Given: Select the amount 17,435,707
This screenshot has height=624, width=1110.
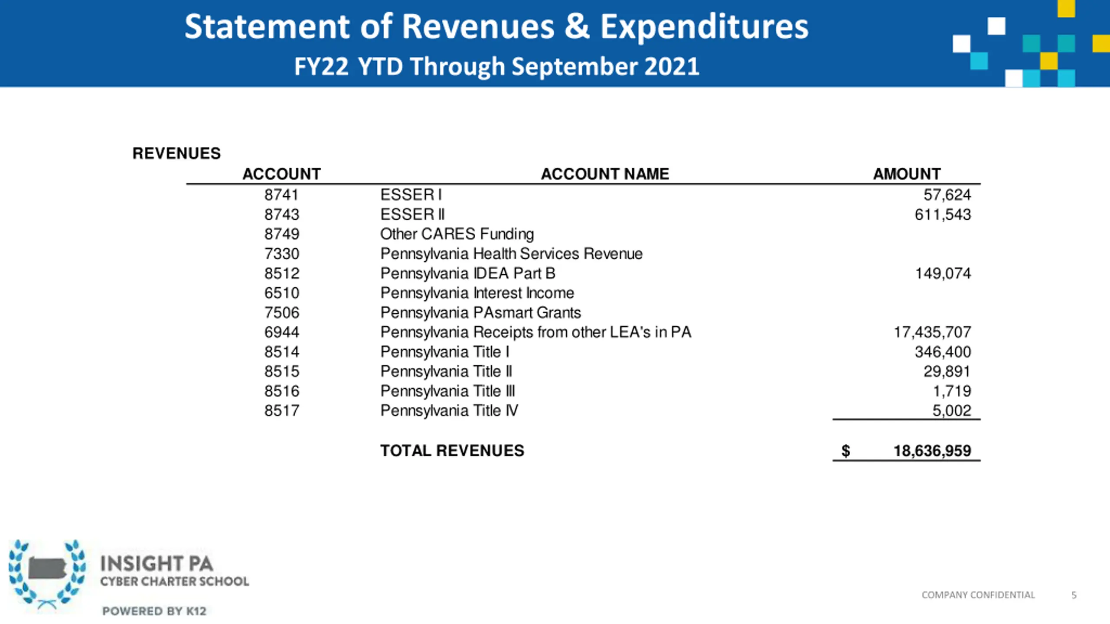Looking at the screenshot, I should pos(932,332).
